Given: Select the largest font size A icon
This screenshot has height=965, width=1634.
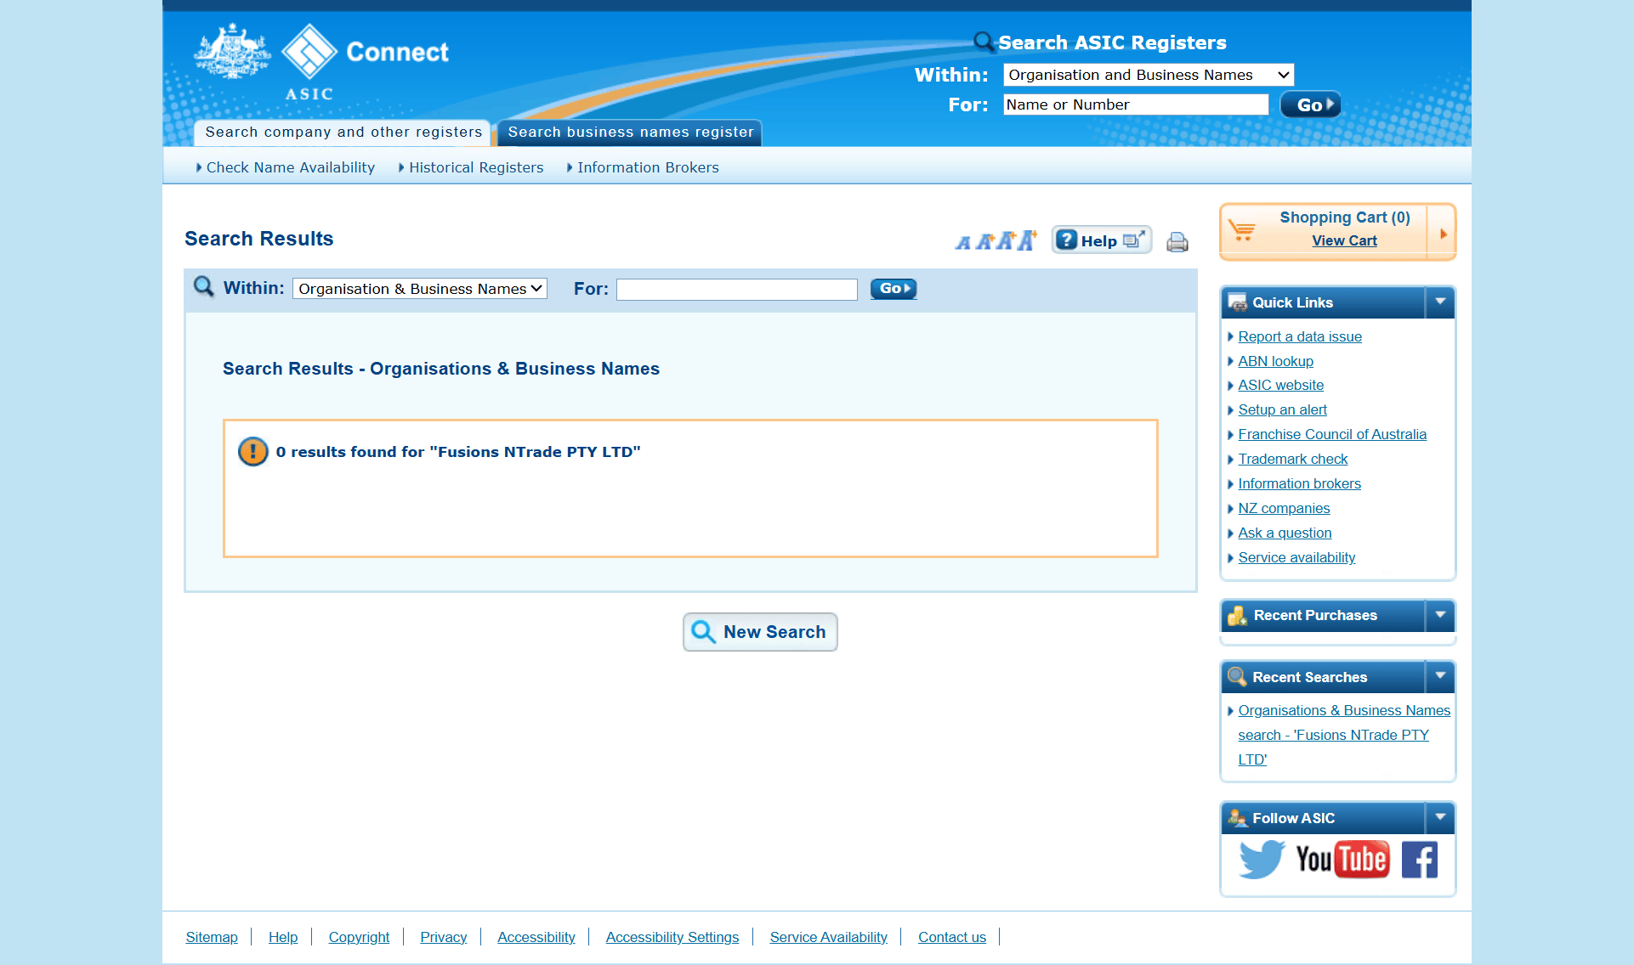Looking at the screenshot, I should [x=1027, y=240].
